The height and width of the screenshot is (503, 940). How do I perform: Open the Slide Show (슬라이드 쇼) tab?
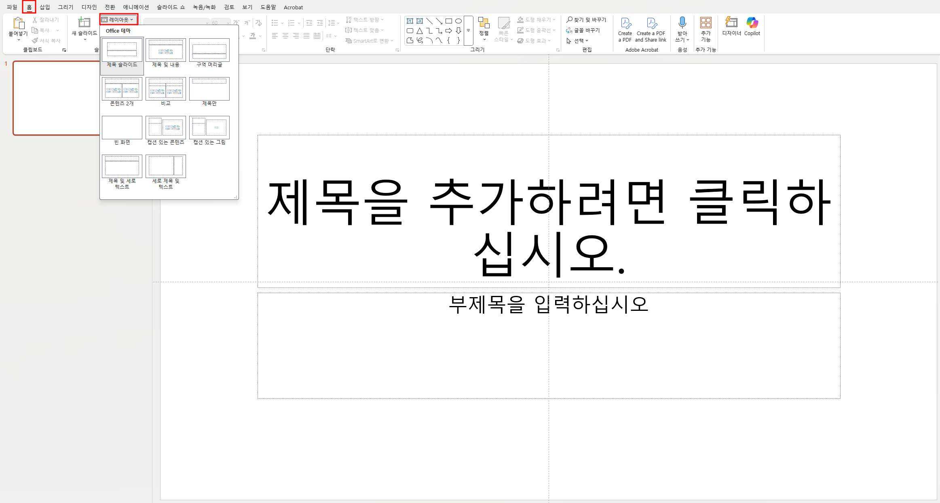point(171,7)
